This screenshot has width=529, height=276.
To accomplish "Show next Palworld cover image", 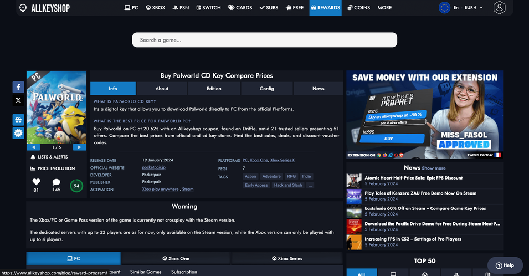I will click(x=80, y=147).
